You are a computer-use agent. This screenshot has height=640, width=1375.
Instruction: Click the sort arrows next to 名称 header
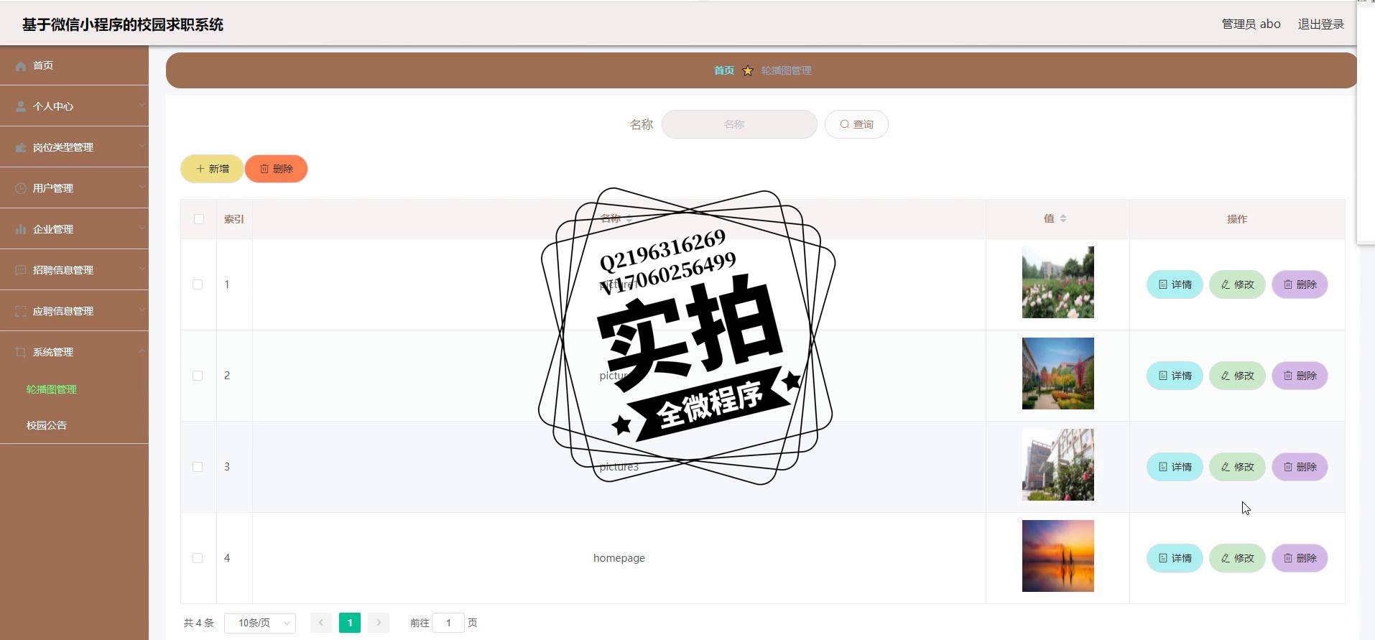629,218
